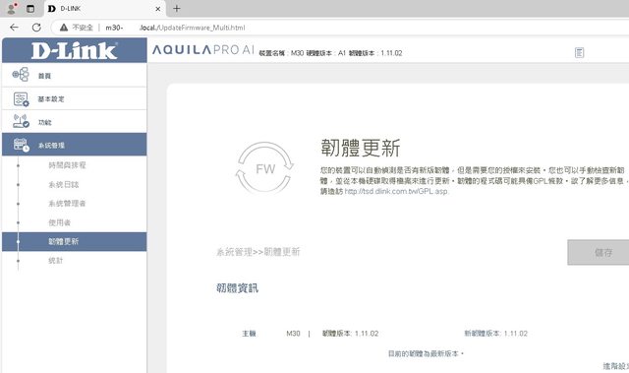Viewport: 629px width, 373px height.
Task: Open the browser profile icon
Action: pyautogui.click(x=12, y=8)
